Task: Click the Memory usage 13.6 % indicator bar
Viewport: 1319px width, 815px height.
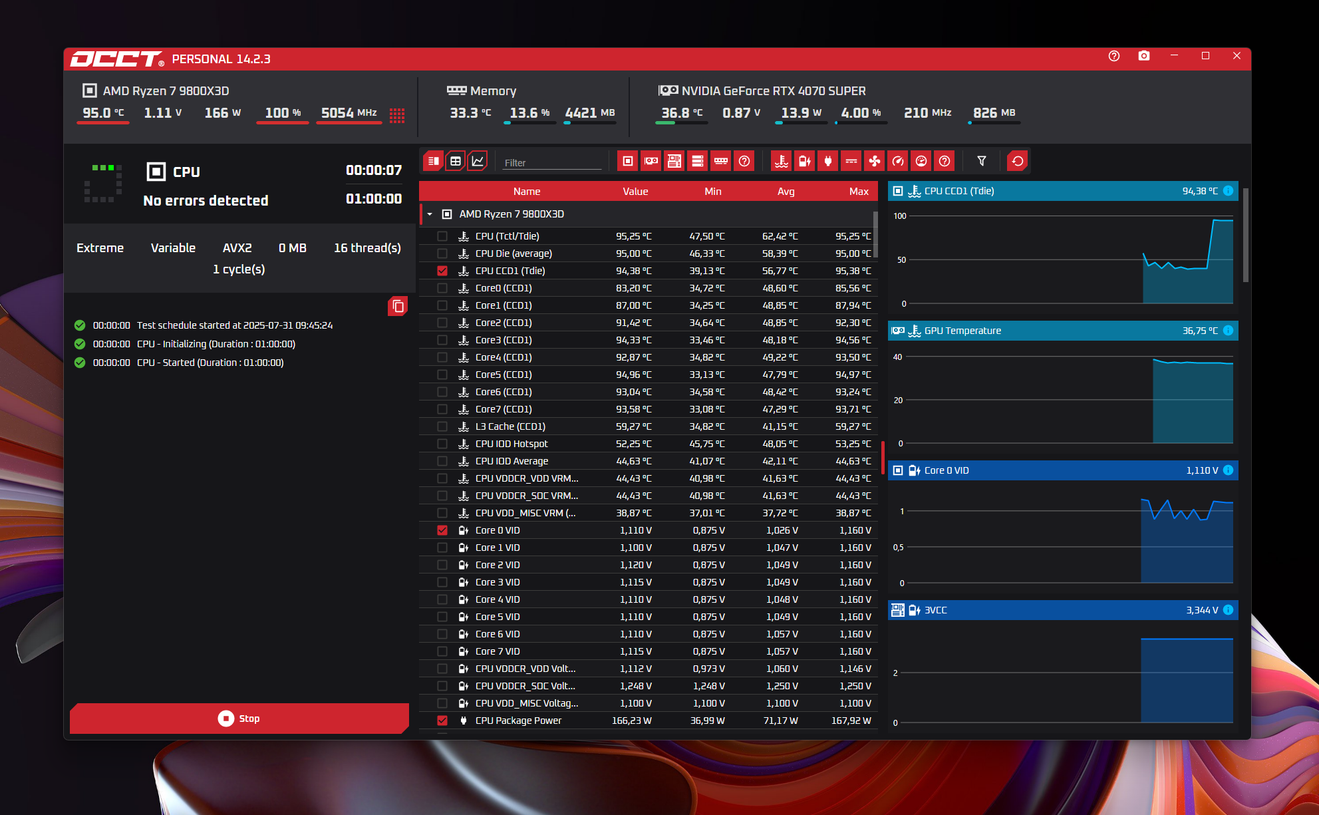Action: [529, 122]
